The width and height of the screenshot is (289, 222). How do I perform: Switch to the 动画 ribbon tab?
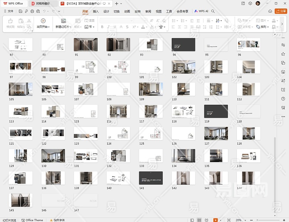point(127,11)
